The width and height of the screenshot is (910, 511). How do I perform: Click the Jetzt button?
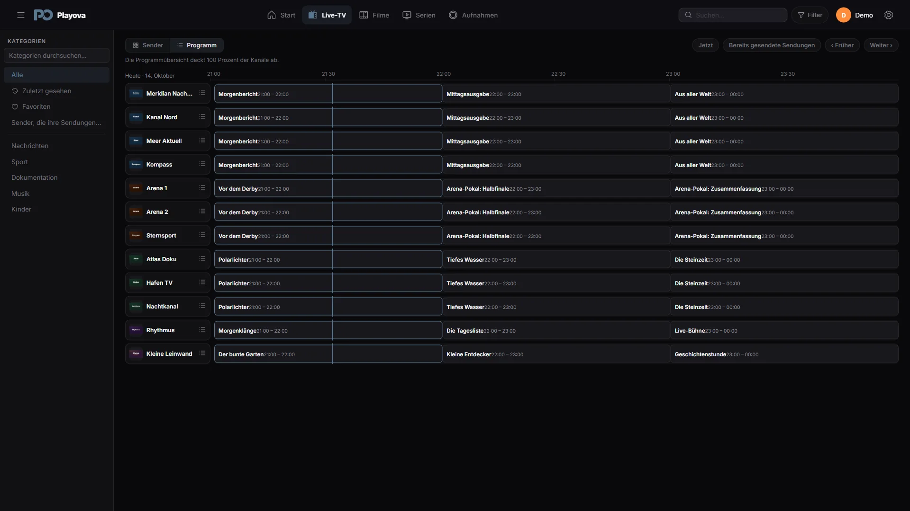(x=705, y=45)
